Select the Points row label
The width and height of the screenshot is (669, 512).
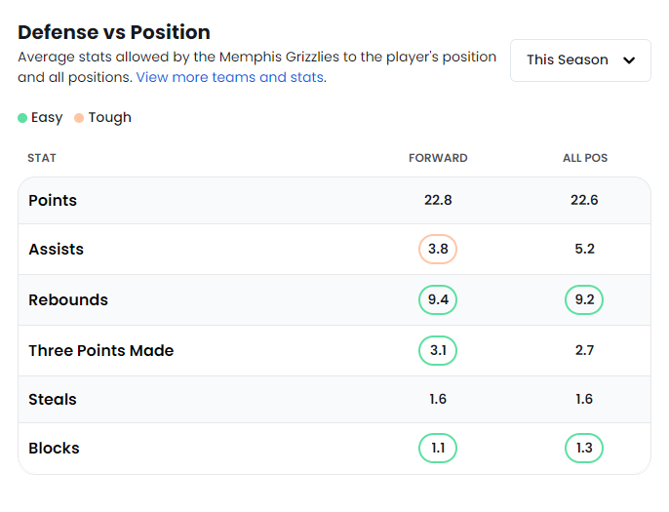(53, 201)
